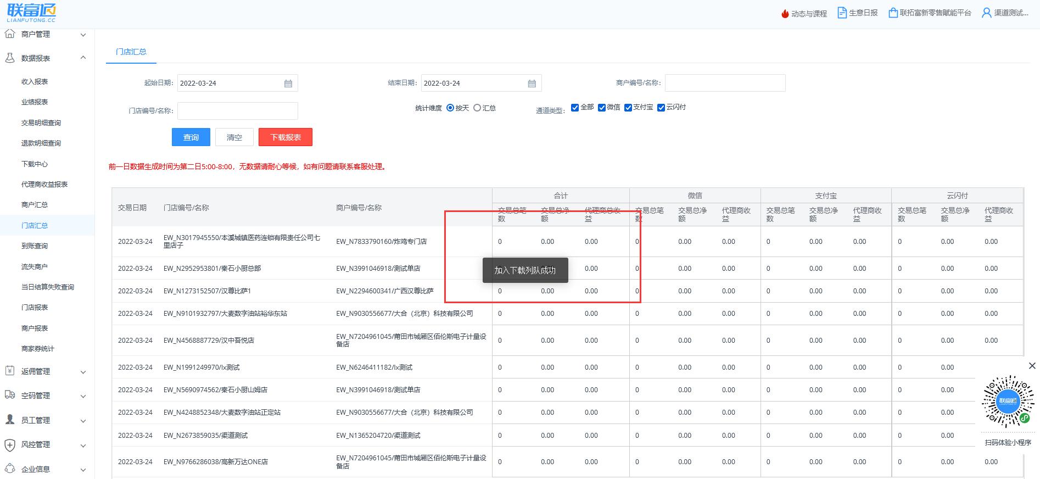This screenshot has height=479, width=1040.
Task: Click the red 下载报表 button
Action: pos(286,137)
